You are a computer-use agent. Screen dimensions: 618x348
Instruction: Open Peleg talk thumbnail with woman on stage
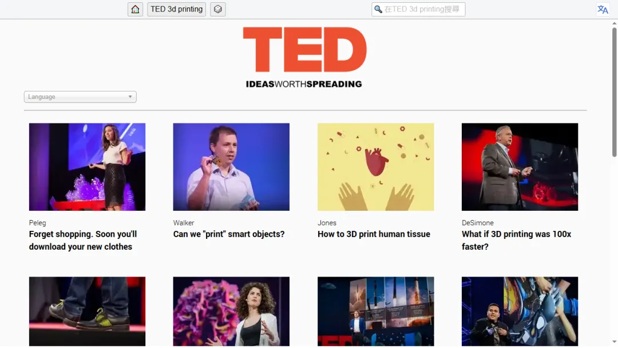coord(87,167)
